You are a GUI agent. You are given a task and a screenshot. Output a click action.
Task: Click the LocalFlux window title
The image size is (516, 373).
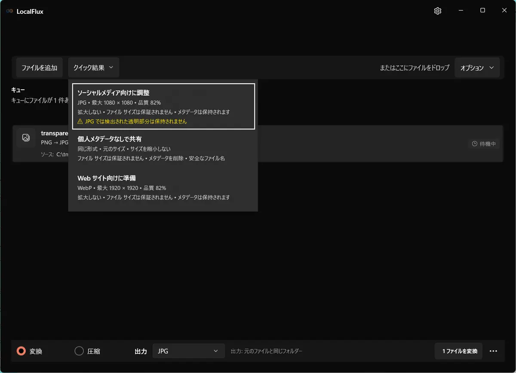point(30,11)
